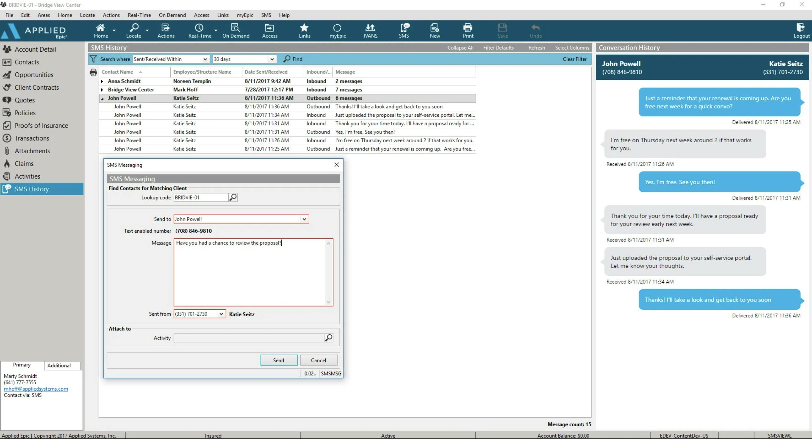Click Clear Filter in the search bar
Screen dimensions: 812x439
click(x=574, y=59)
